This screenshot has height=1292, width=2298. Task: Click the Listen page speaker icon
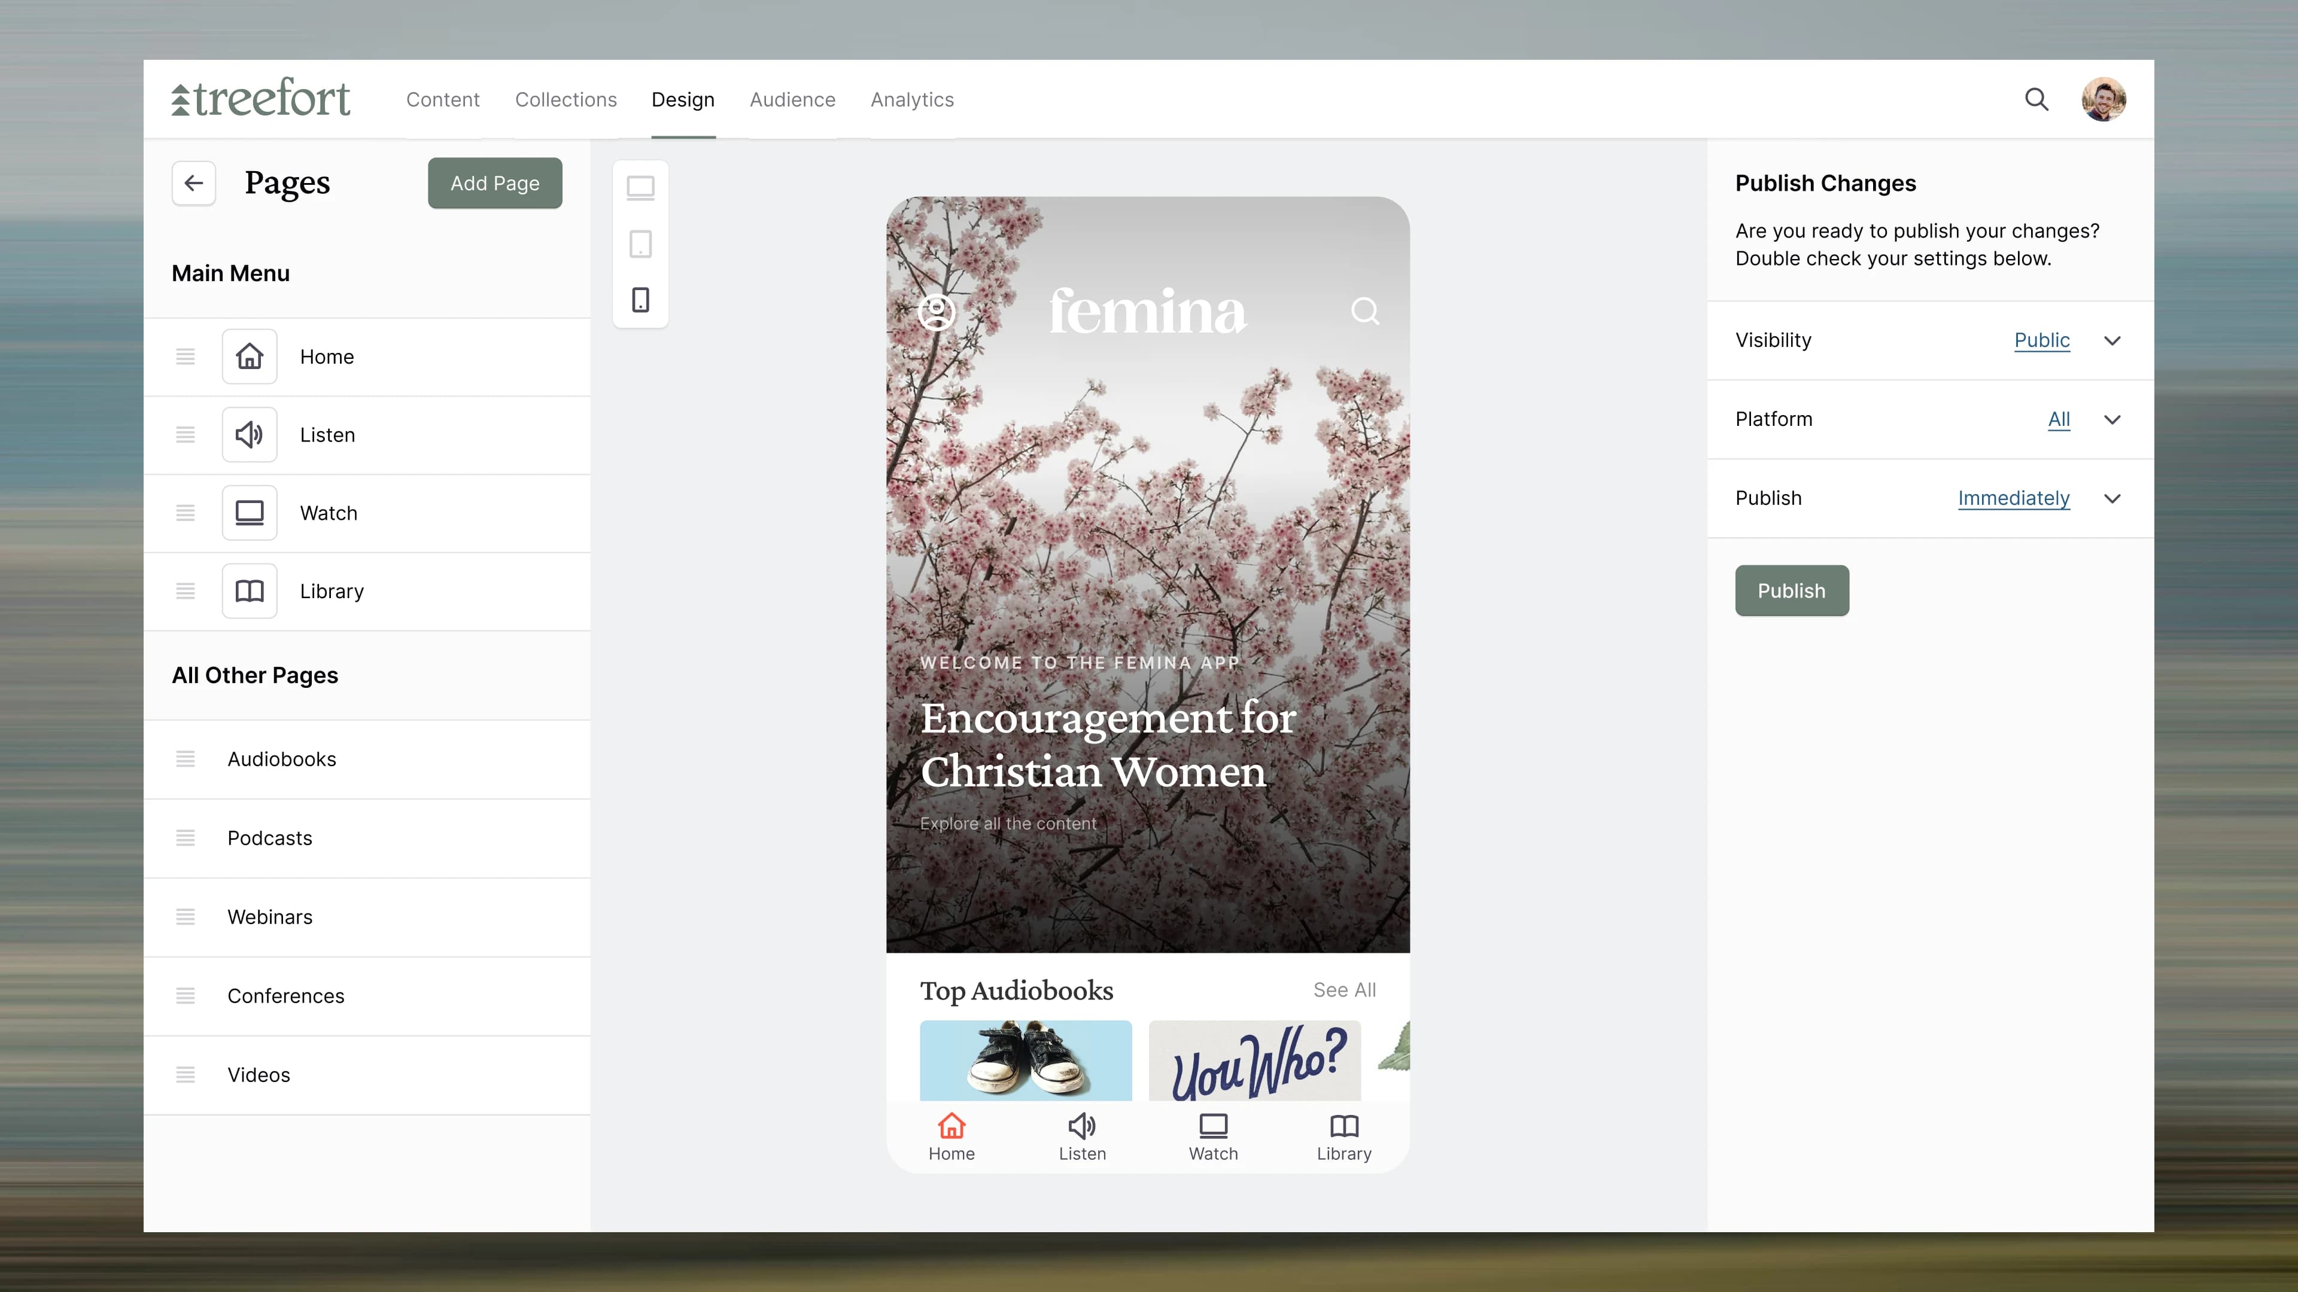pyautogui.click(x=250, y=435)
